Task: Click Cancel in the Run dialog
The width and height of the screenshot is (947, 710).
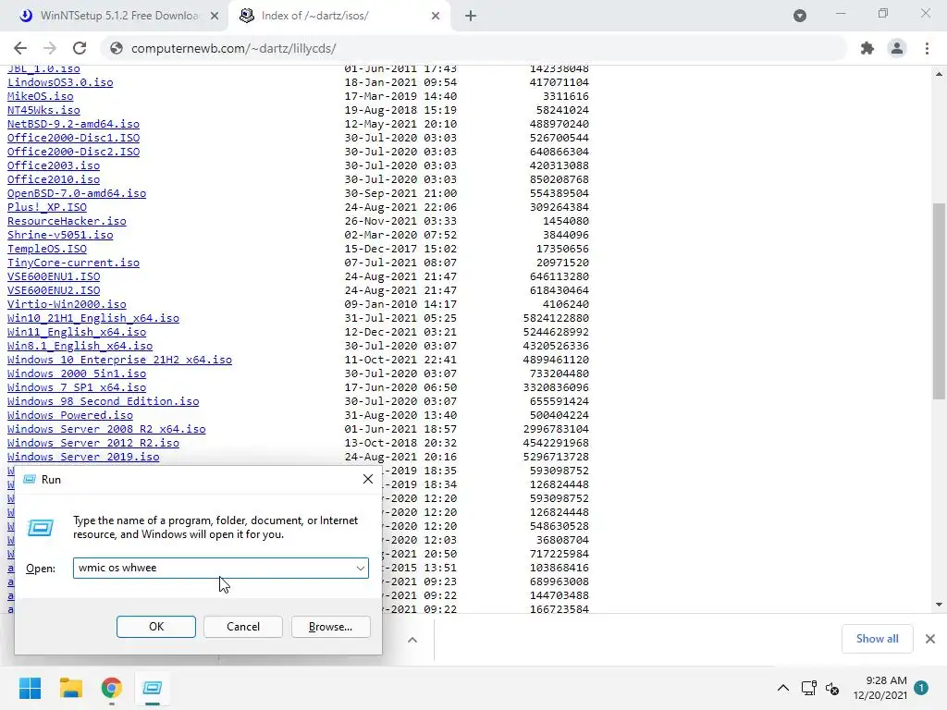Action: pos(243,627)
